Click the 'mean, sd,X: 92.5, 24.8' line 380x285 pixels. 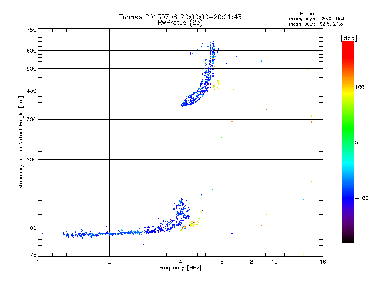(316, 24)
